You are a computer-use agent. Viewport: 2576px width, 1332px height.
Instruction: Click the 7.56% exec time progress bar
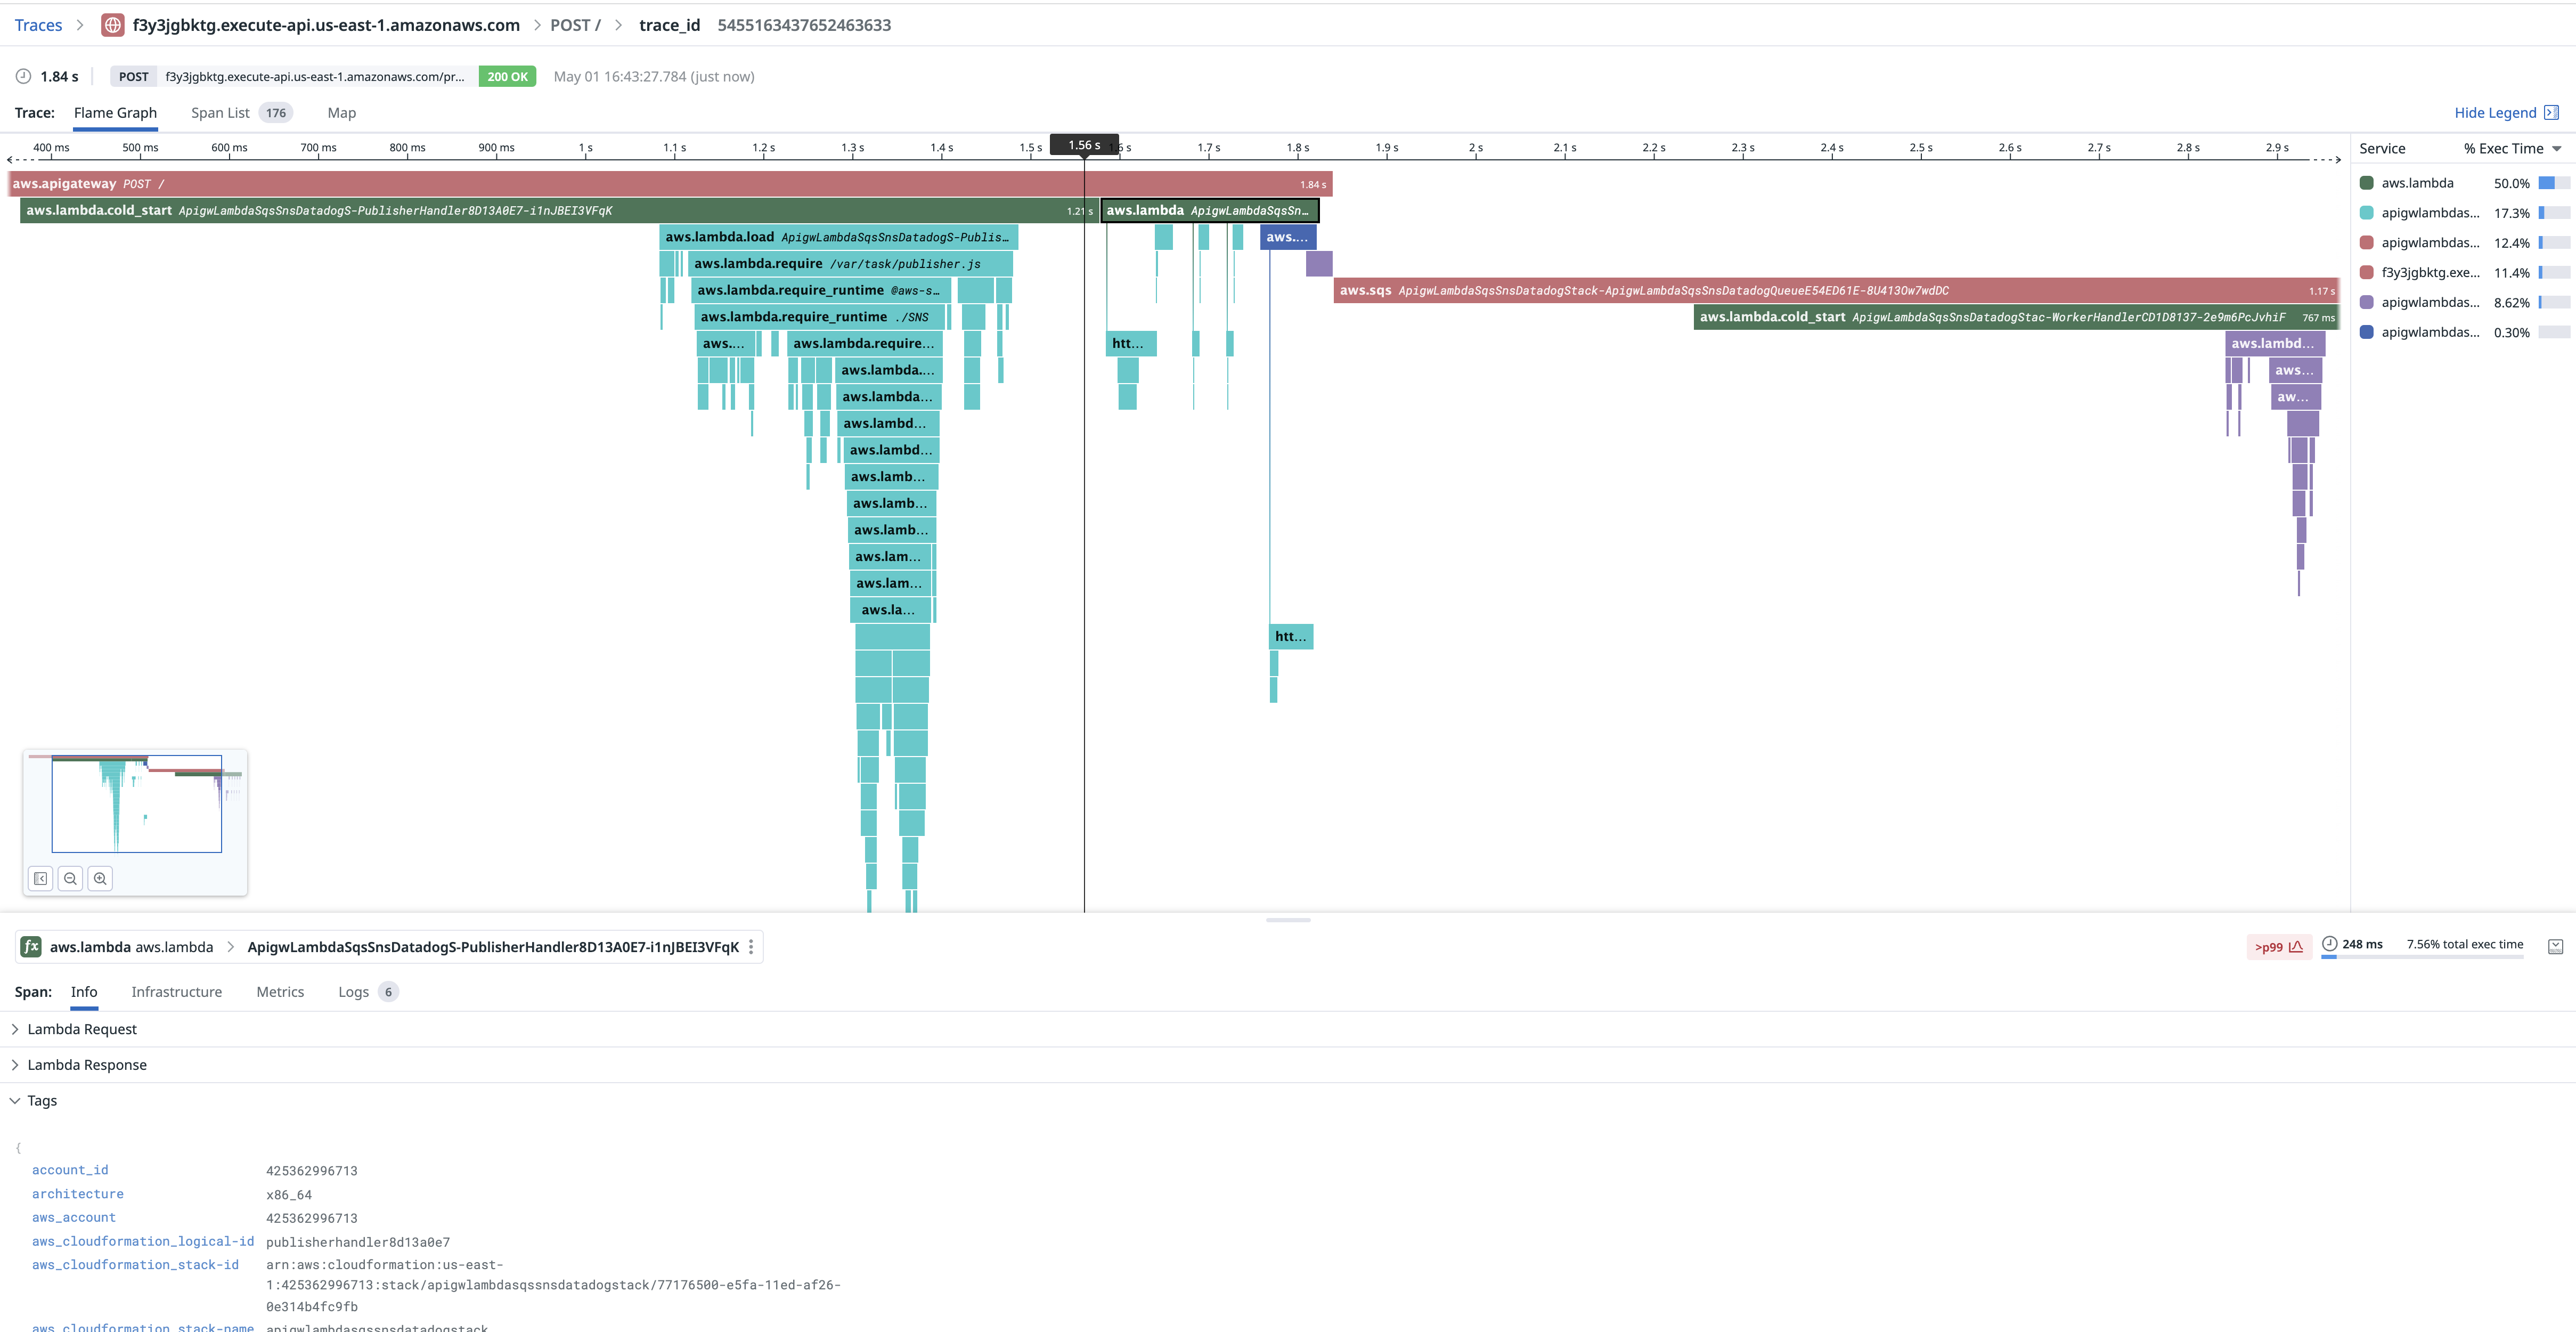(x=2422, y=957)
